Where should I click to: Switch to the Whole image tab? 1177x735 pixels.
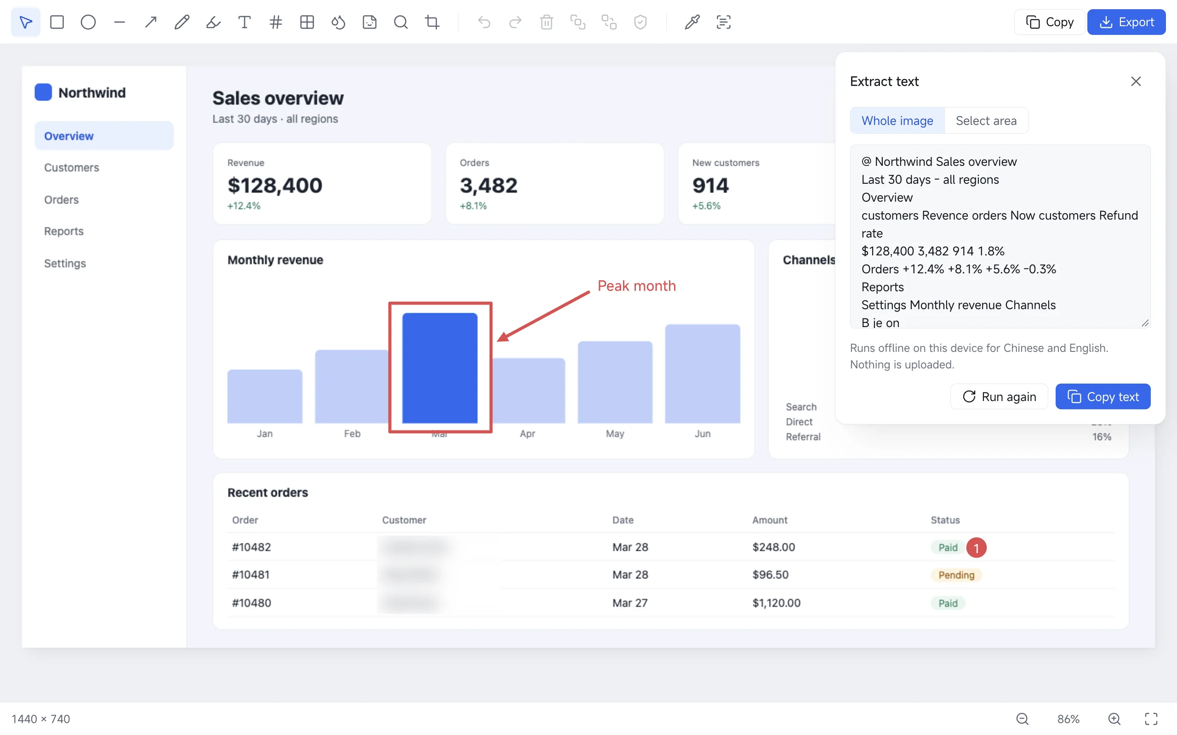[897, 120]
